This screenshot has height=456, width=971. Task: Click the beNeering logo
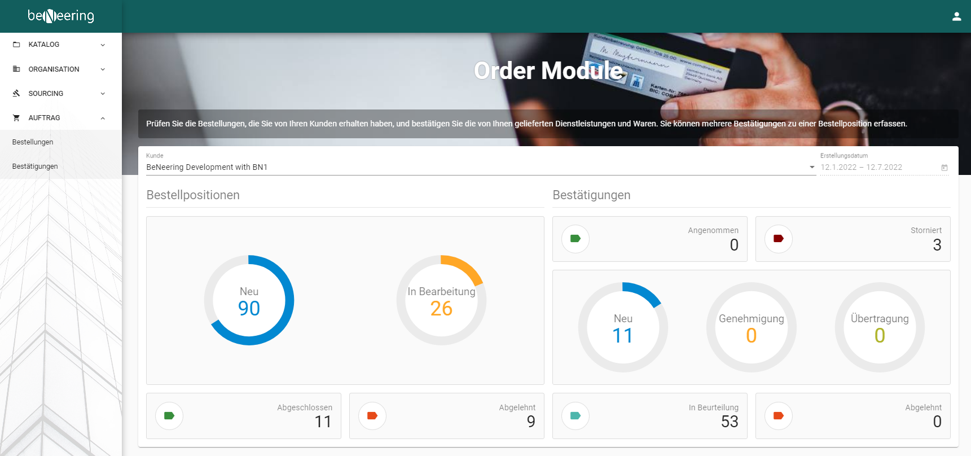click(61, 16)
